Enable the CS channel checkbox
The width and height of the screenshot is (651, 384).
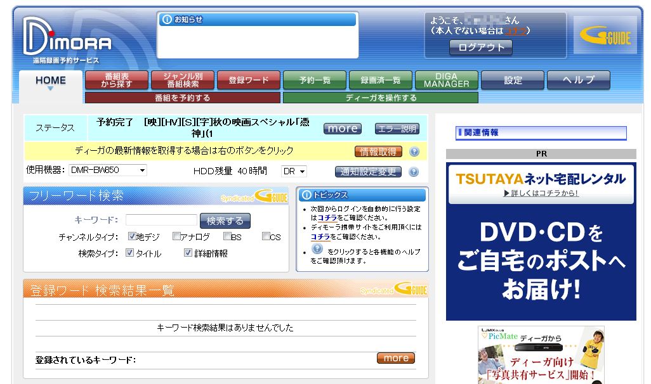pyautogui.click(x=266, y=236)
